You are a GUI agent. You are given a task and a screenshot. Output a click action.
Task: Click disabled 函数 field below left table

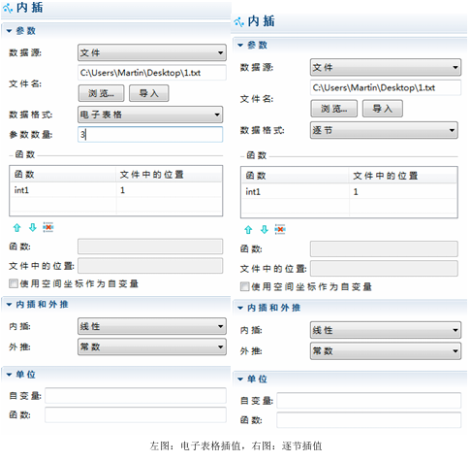coord(150,247)
